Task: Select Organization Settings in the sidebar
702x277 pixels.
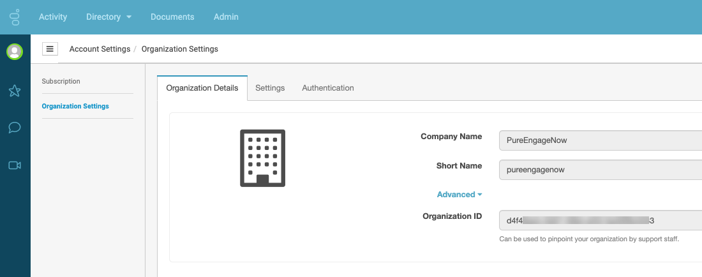Action: 75,107
